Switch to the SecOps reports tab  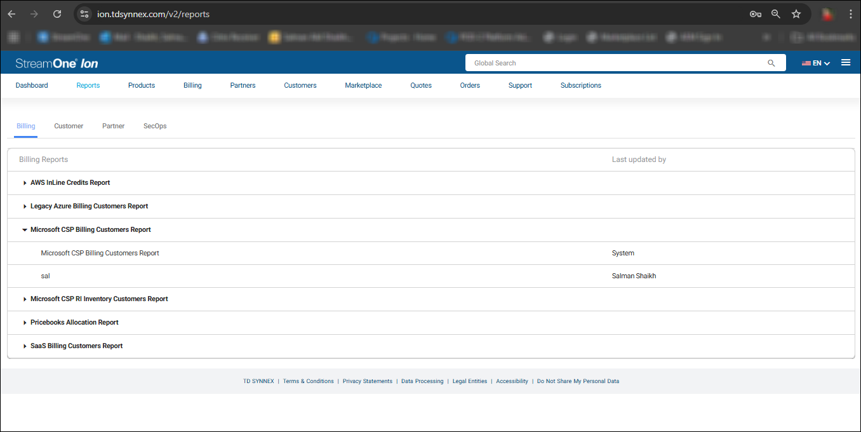coord(155,126)
